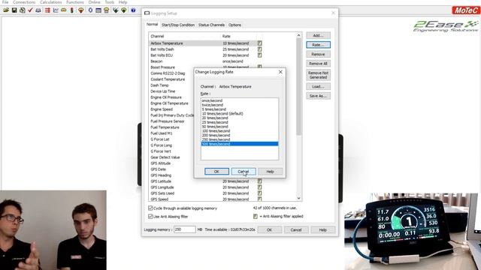Image resolution: width=481 pixels, height=270 pixels.
Task: Click channel list scrollbar down arrow
Action: pos(299,198)
